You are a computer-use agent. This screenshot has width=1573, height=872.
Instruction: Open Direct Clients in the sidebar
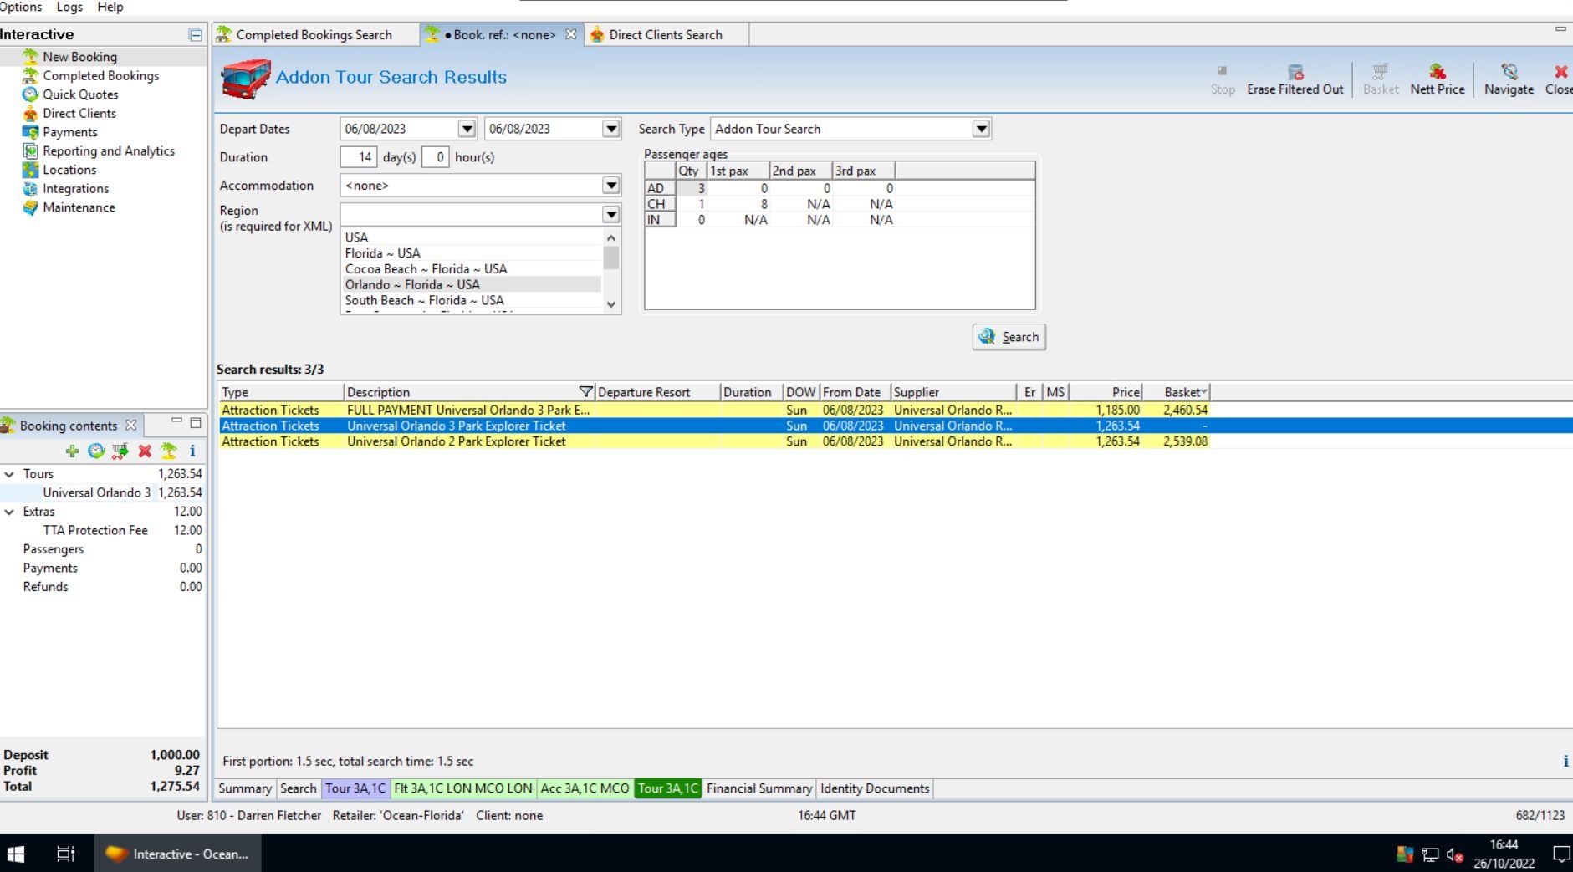[x=79, y=113]
